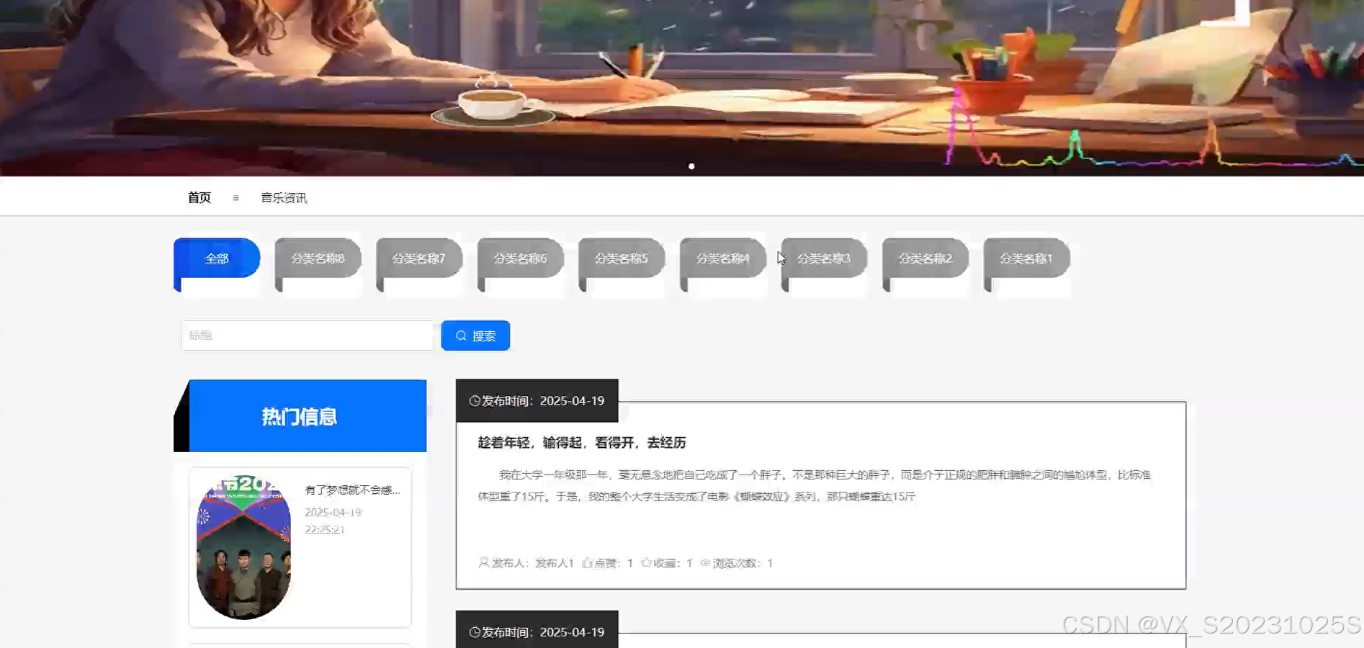Click the breadcrumb separator icon after 首页
This screenshot has width=1364, height=648.
(235, 198)
